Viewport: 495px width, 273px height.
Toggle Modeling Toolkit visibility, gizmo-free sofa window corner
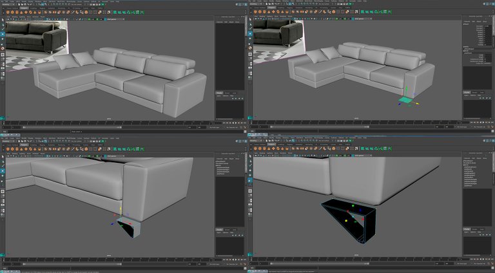(237, 5)
